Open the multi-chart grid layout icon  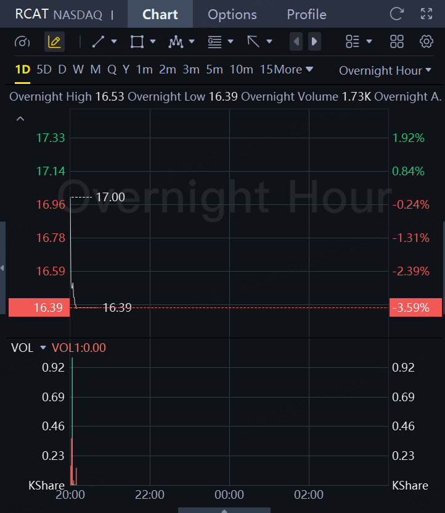397,42
